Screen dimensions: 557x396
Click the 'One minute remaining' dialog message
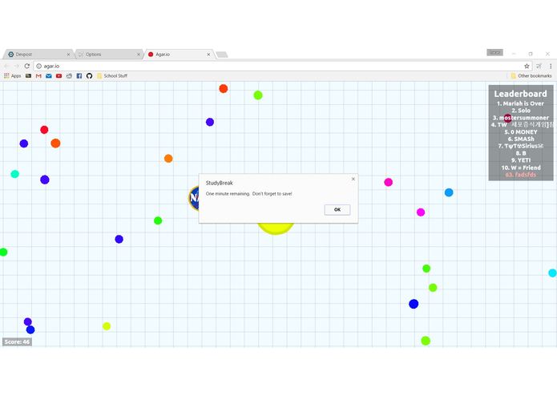point(249,194)
